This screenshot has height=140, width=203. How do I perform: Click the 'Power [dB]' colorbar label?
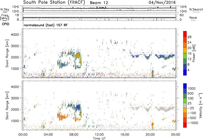click(194, 53)
